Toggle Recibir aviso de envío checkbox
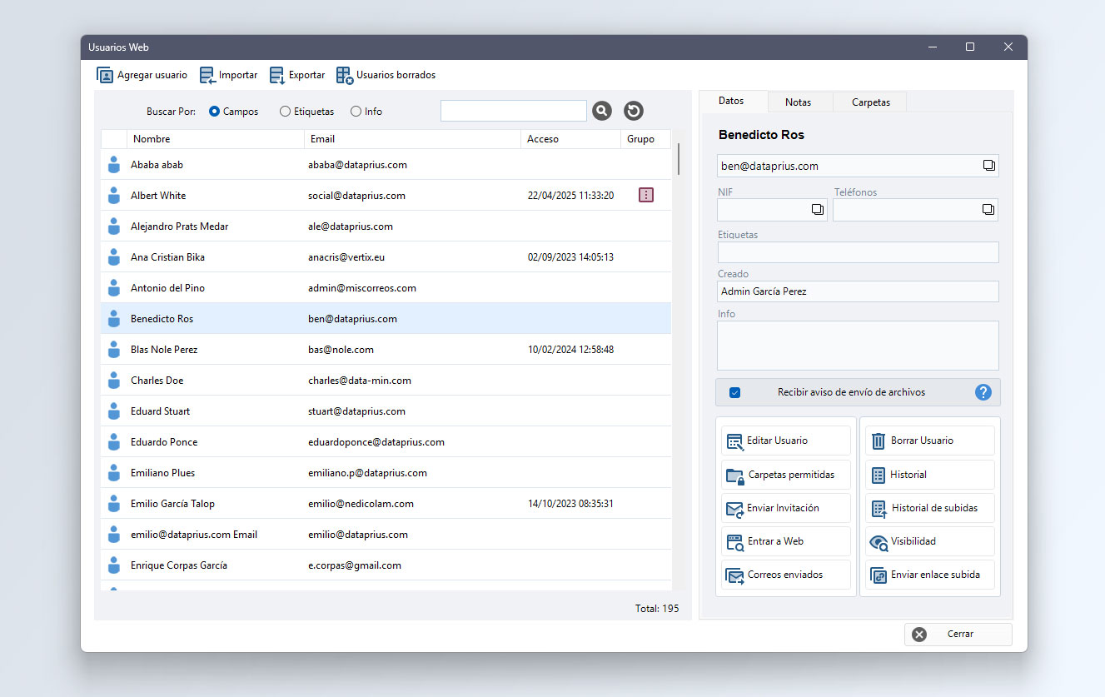The image size is (1105, 697). click(734, 392)
